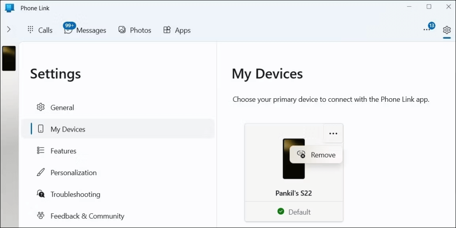Click the Pankil's S22 device name
The width and height of the screenshot is (456, 228).
pyautogui.click(x=294, y=193)
